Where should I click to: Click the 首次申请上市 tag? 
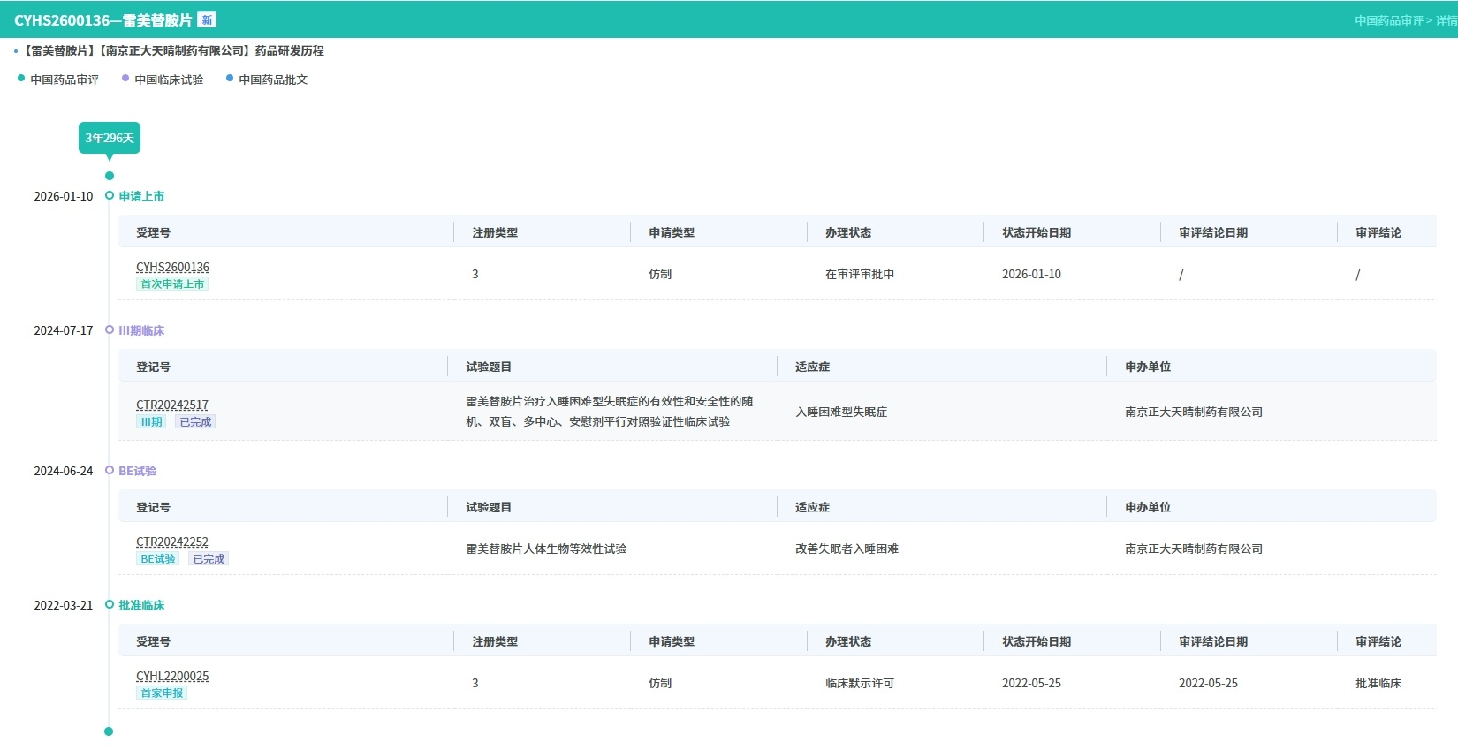172,284
